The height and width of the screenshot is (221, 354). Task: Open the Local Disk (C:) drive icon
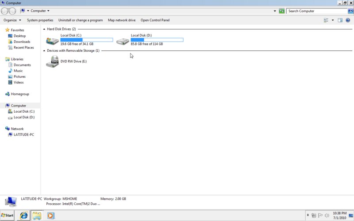pyautogui.click(x=52, y=41)
